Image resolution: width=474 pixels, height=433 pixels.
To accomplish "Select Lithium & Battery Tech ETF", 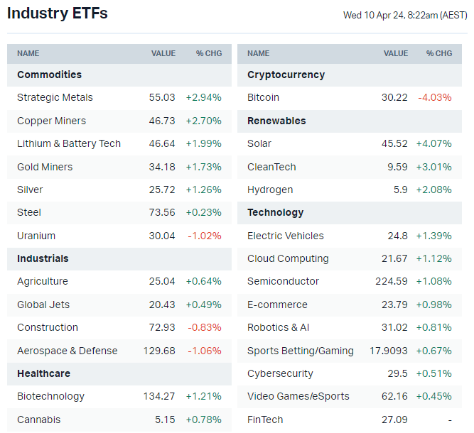I will [69, 143].
